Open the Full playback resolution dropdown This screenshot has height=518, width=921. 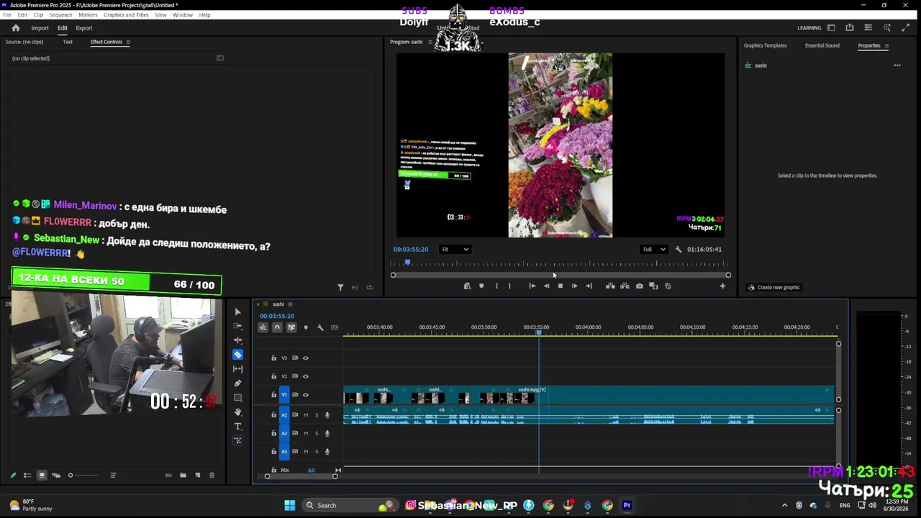pyautogui.click(x=654, y=250)
